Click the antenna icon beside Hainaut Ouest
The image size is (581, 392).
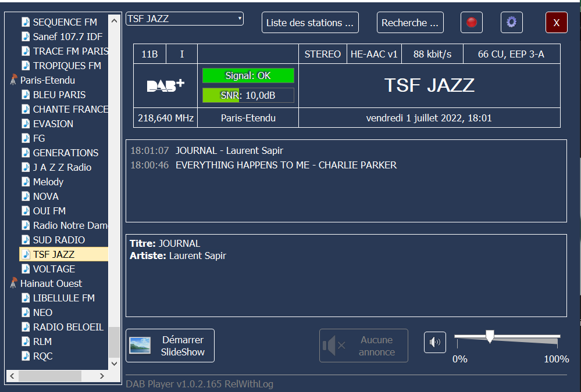pos(13,283)
